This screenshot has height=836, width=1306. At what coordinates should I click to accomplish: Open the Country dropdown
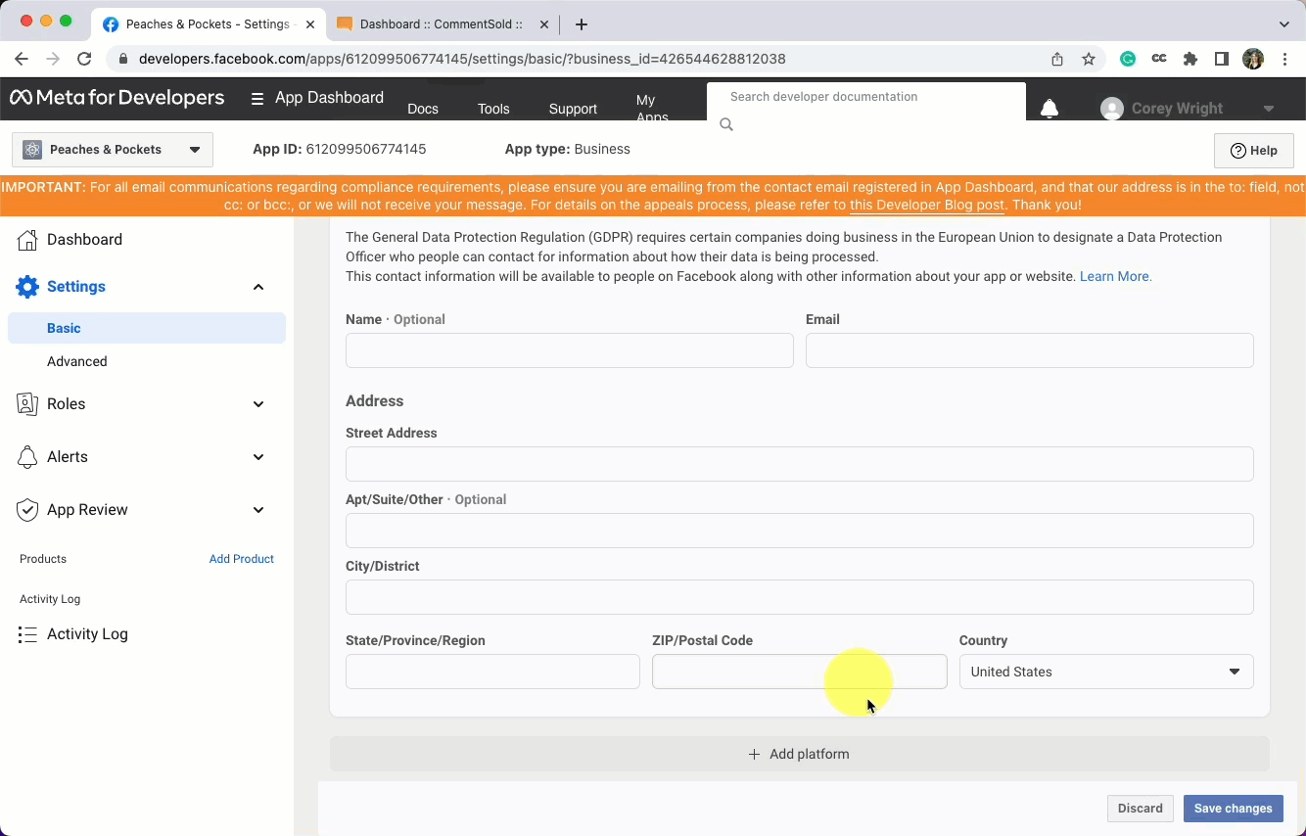click(1105, 672)
